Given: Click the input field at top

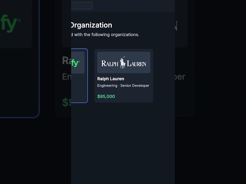Looking at the screenshot, I should [x=82, y=6].
